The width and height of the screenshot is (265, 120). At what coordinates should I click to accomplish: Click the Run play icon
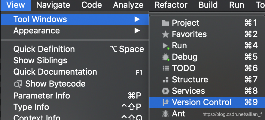[x=166, y=46]
